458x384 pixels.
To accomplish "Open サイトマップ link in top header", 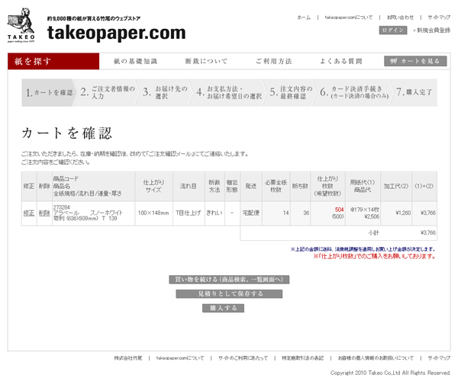I will (438, 17).
